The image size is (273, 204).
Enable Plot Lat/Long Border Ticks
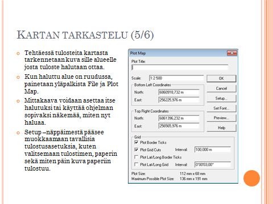(x=136, y=157)
